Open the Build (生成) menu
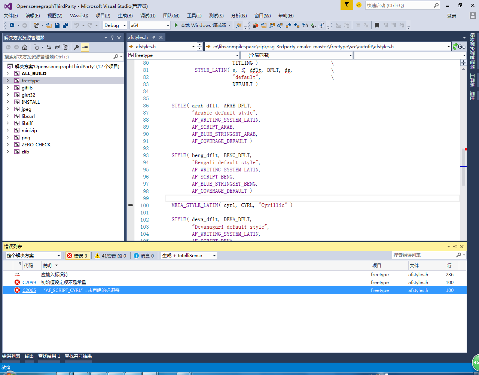 125,16
